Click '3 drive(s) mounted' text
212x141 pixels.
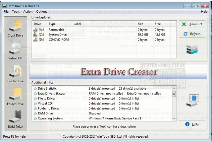pyautogui.click(x=102, y=89)
